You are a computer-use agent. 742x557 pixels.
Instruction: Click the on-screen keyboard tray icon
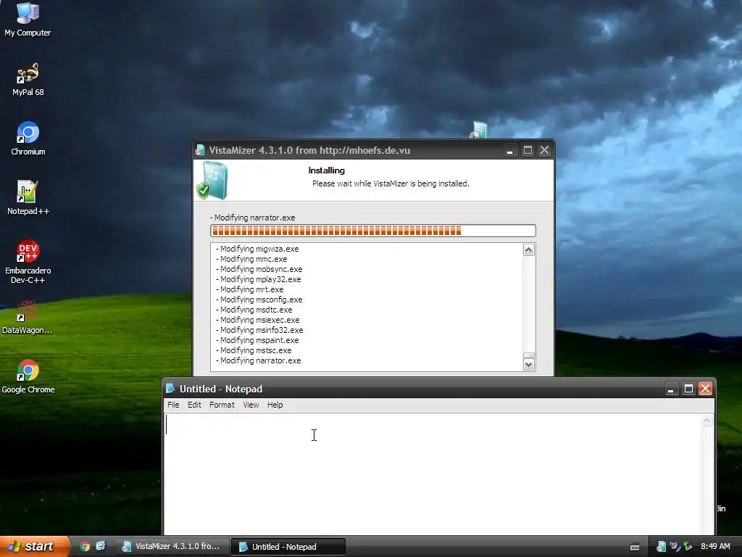[x=635, y=547]
